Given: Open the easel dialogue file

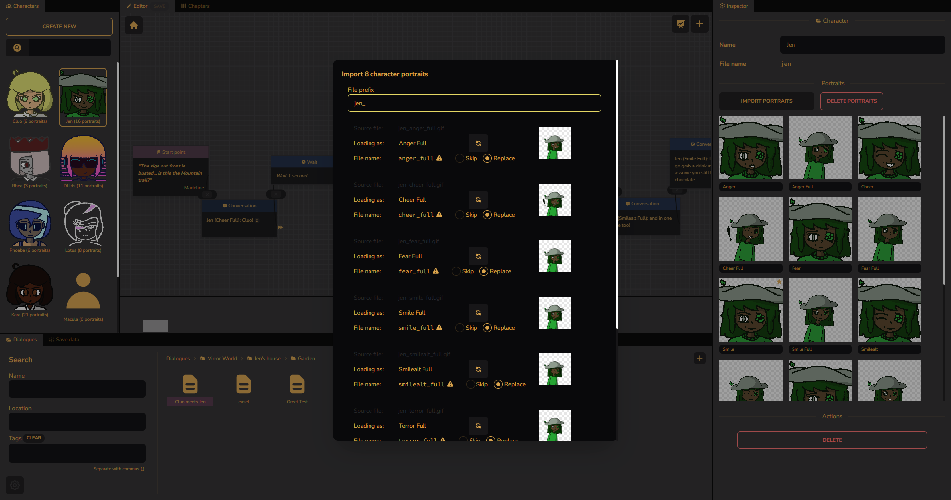Looking at the screenshot, I should (244, 389).
